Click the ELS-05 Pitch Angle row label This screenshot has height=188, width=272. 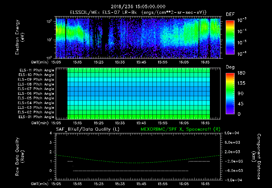coord(36,98)
